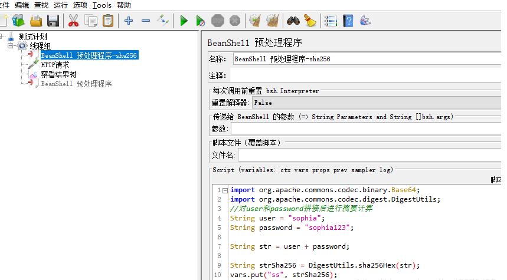This screenshot has height=280, width=507.
Task: Click the green Start test run icon
Action: tap(184, 21)
